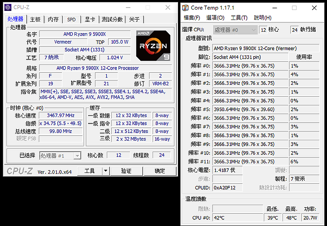Click the 12 核心 count field in Core Temp

(x=263, y=30)
